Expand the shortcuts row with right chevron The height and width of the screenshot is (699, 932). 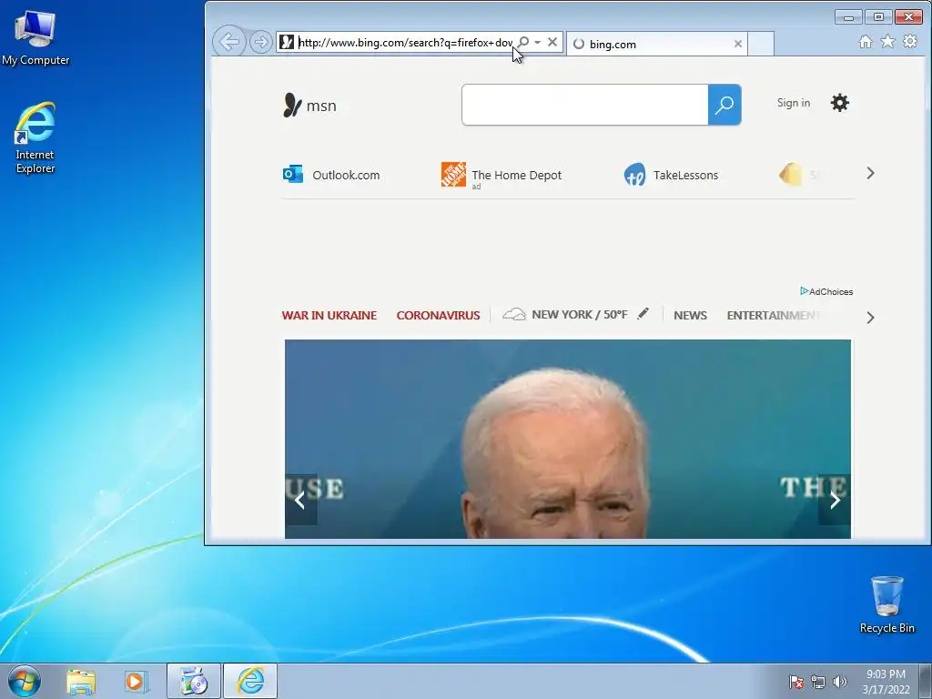tap(870, 173)
